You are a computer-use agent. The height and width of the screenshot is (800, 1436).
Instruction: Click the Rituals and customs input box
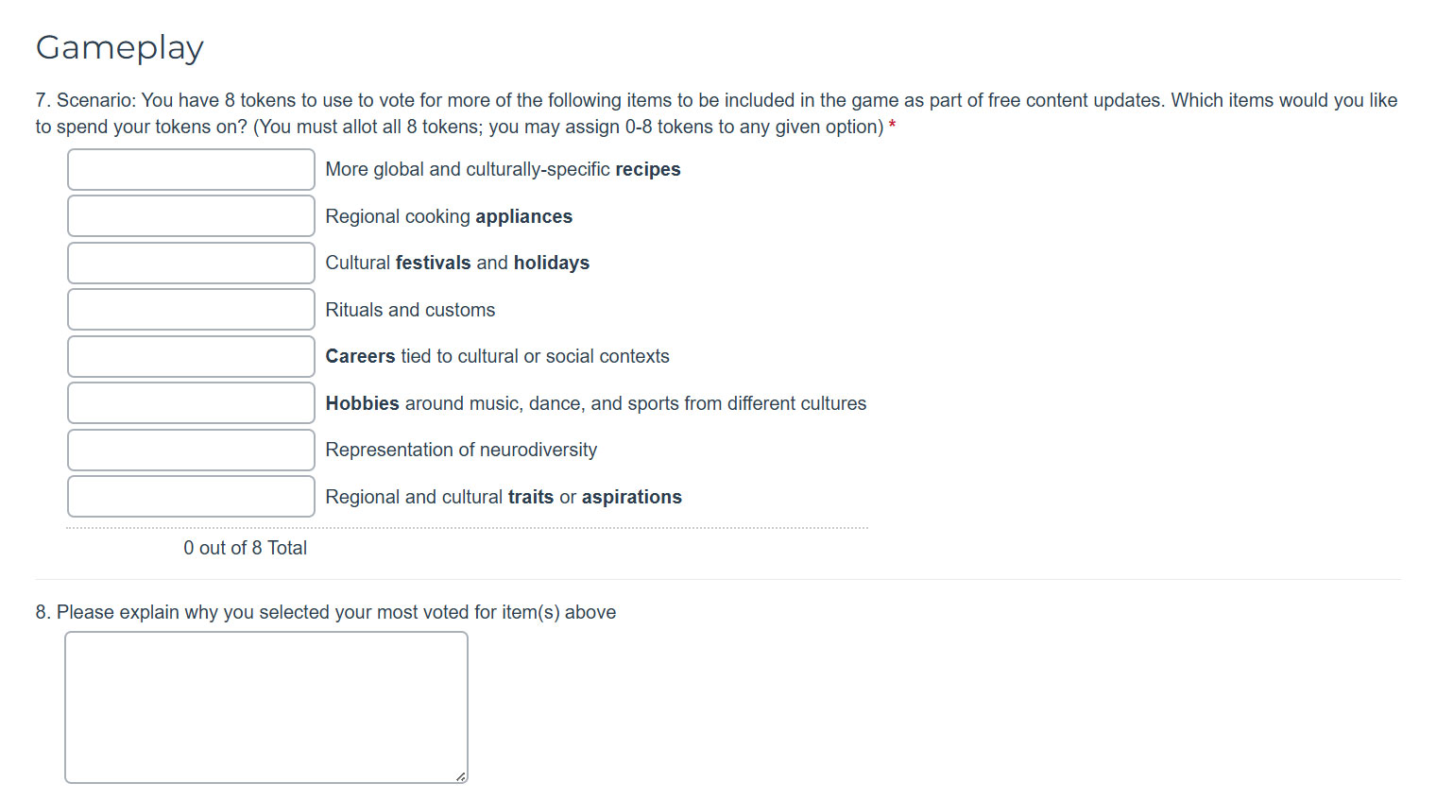(191, 310)
